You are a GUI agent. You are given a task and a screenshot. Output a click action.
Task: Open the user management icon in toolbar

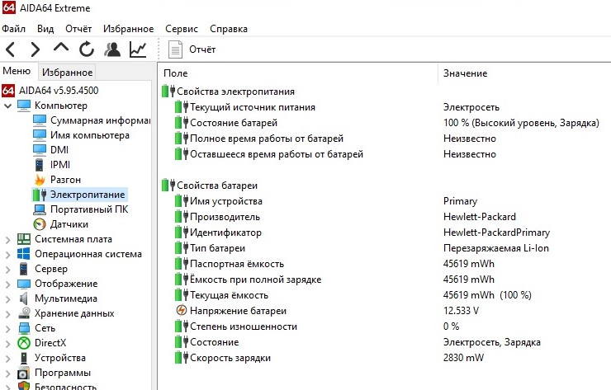[x=112, y=49]
